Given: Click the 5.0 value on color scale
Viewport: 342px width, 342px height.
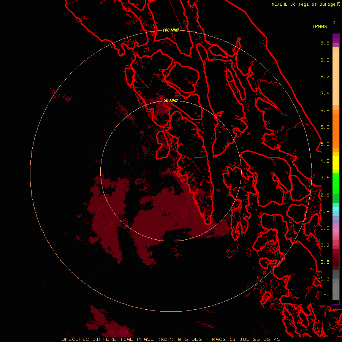Looking at the screenshot, I should coord(325,144).
